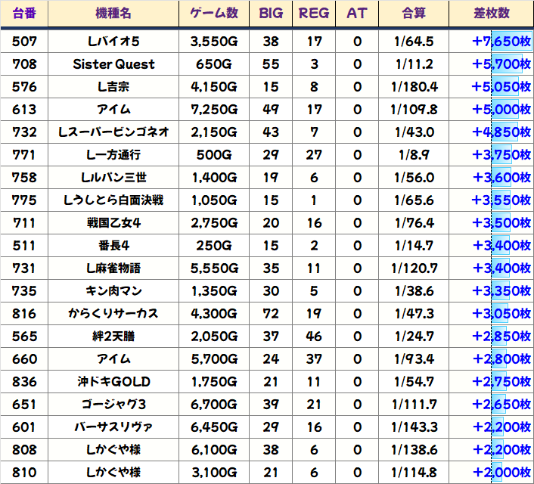Click the 250G game count cell
534x484 pixels.
coord(214,246)
